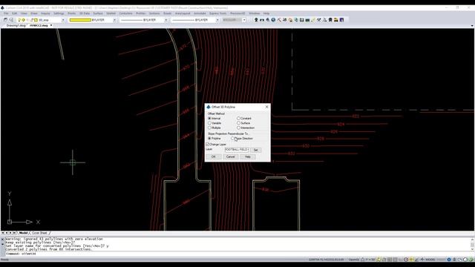
Task: Open the Edit menu
Action: 15,13
